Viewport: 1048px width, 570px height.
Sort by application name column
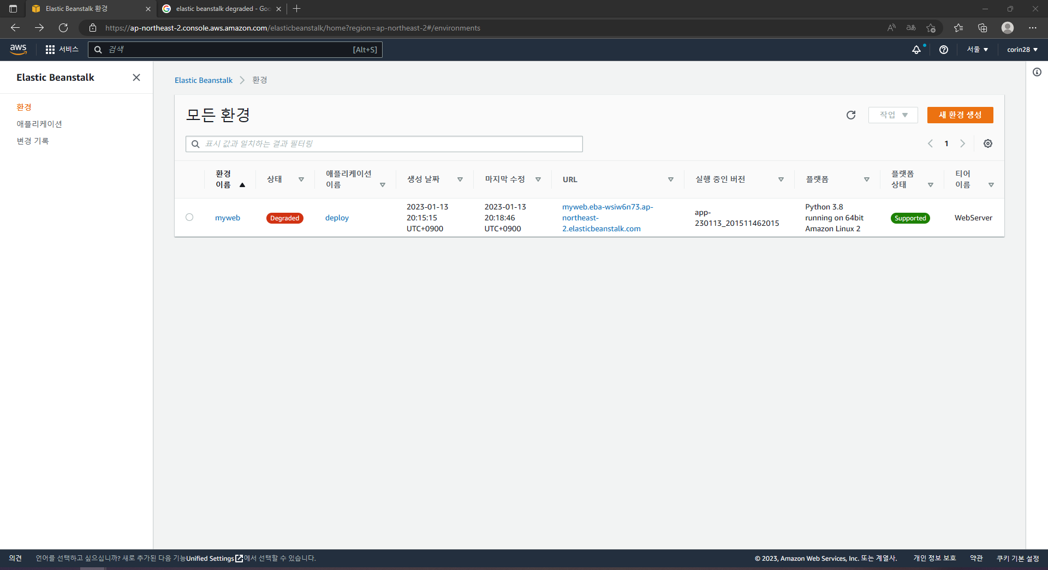pyautogui.click(x=355, y=179)
